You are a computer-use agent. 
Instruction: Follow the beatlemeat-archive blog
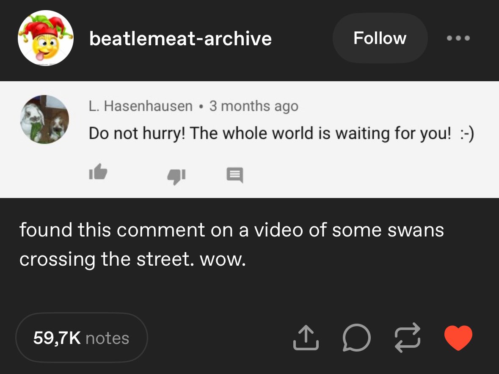click(380, 38)
